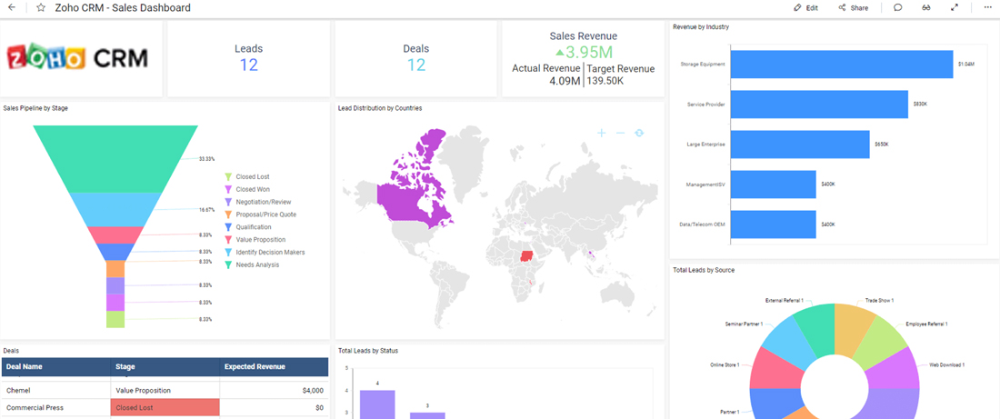
Task: Open the more options ellipsis menu
Action: pyautogui.click(x=989, y=7)
